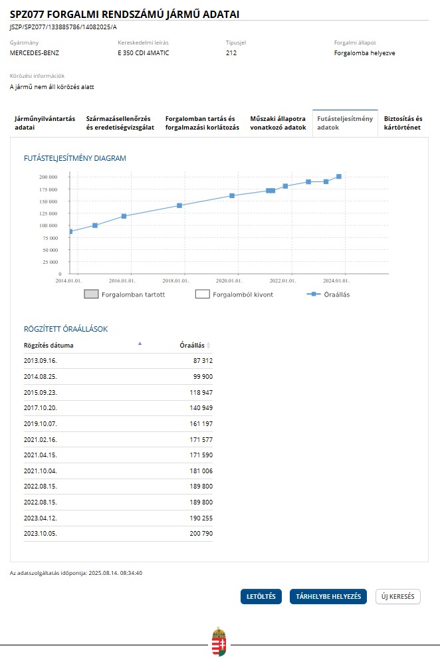The image size is (440, 658).
Task: Click the grey Forgalomban tartott legend swatch
Action: (x=91, y=294)
